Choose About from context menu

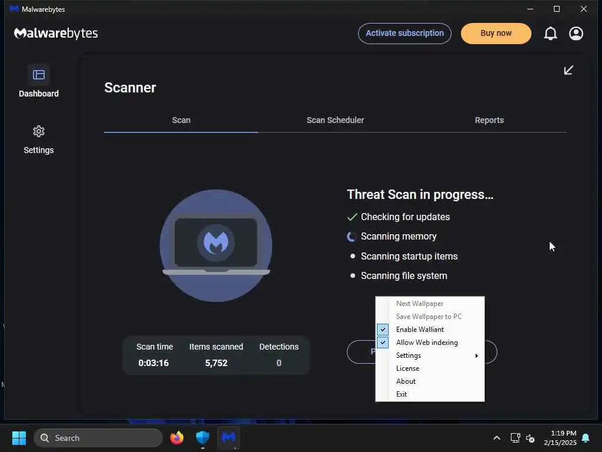pyautogui.click(x=430, y=381)
